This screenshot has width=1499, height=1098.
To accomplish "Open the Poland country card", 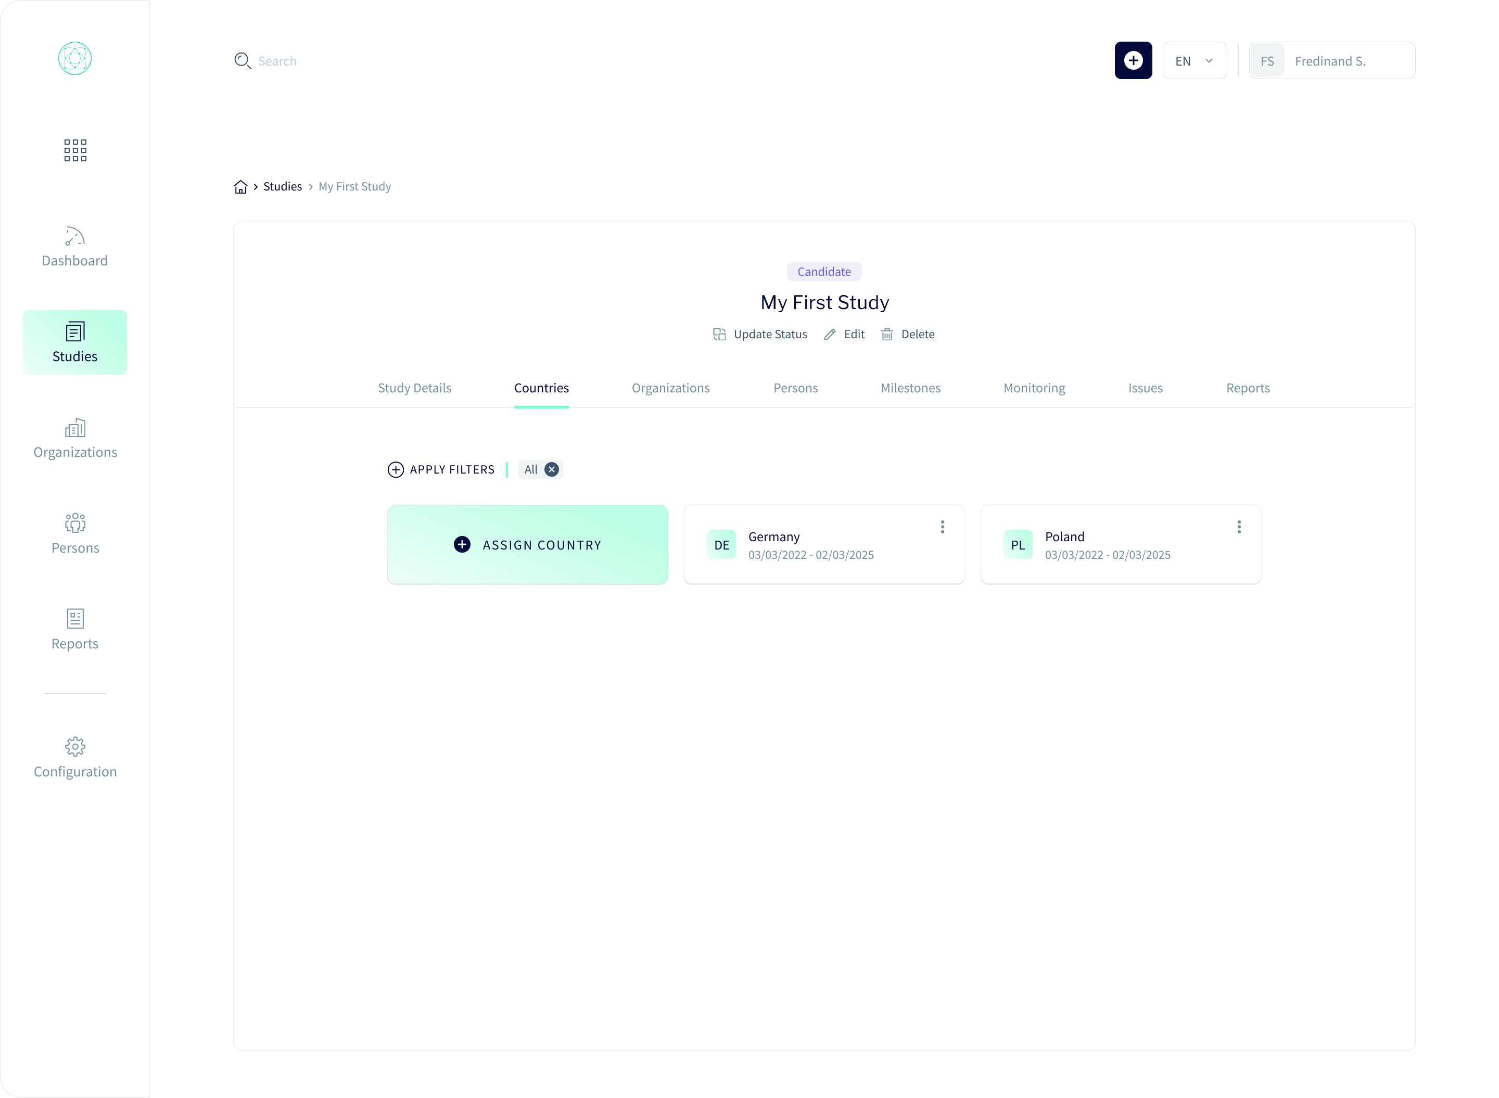I will tap(1120, 544).
